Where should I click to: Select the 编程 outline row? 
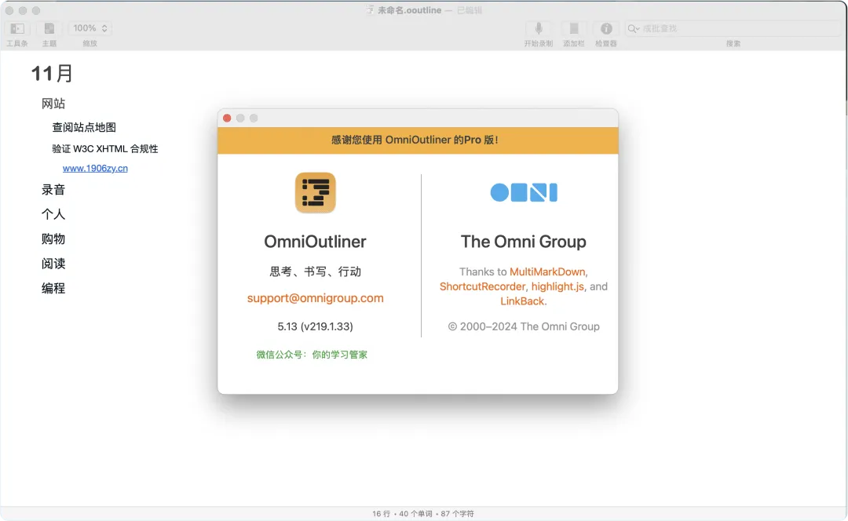53,288
